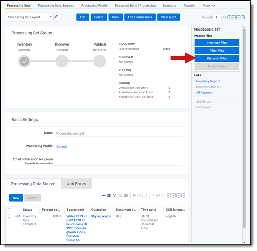The height and width of the screenshot is (251, 257).
Task: Go to next data source page
Action: coord(178,195)
